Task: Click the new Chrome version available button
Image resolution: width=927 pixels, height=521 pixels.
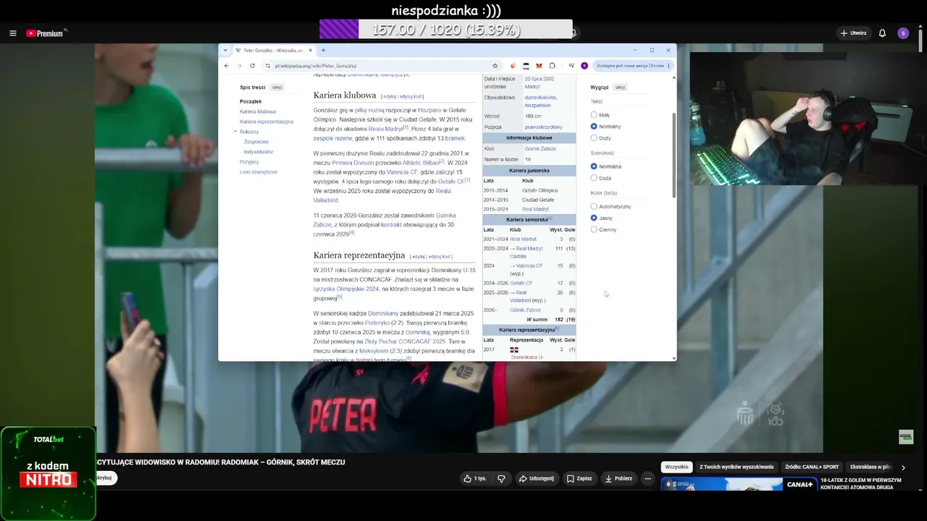Action: (632, 66)
